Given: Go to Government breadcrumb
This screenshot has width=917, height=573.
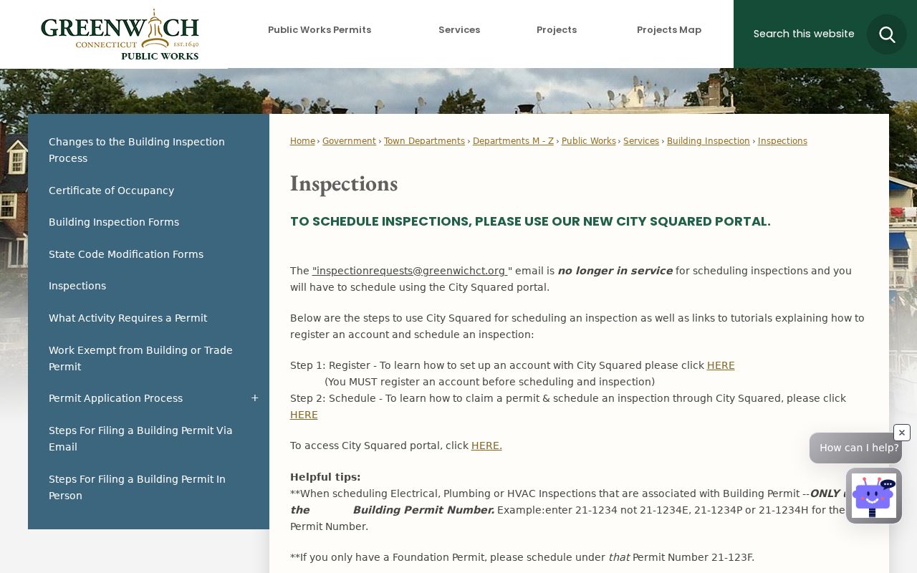Looking at the screenshot, I should coord(349,141).
